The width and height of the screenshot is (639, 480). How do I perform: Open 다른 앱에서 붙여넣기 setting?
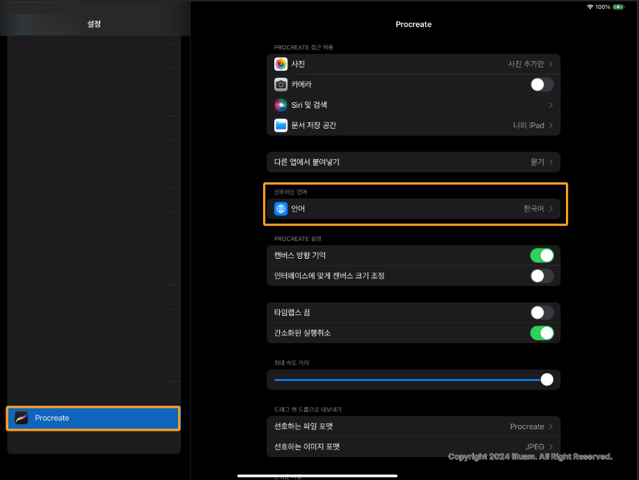(413, 162)
